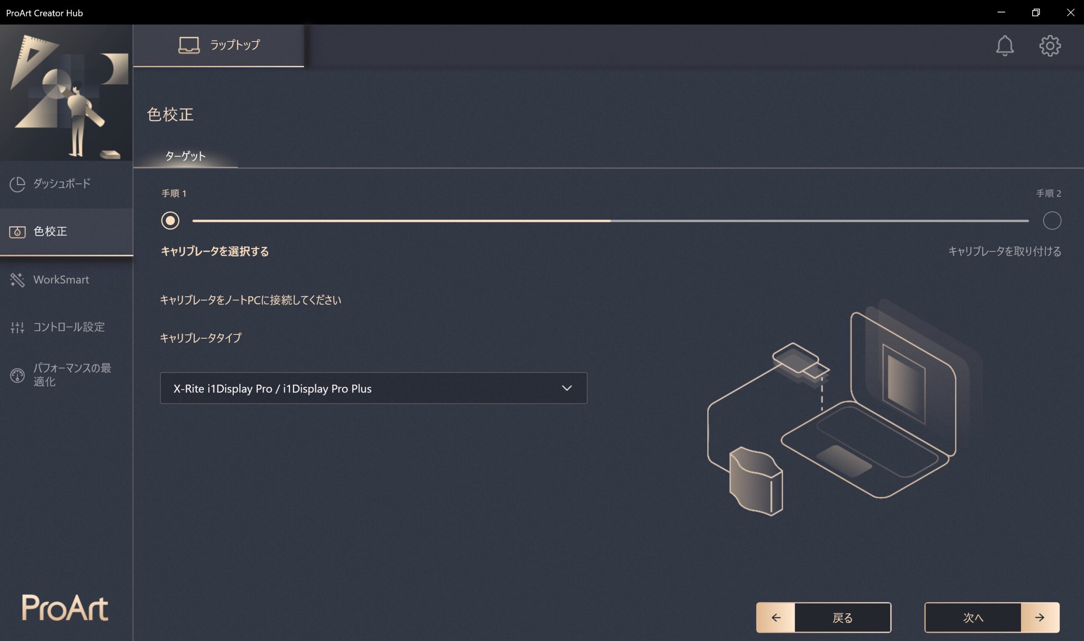
Task: Select the 手順 2 step indicator
Action: (x=1052, y=221)
